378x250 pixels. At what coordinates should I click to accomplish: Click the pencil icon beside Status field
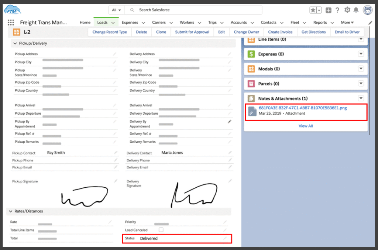pos(225,239)
